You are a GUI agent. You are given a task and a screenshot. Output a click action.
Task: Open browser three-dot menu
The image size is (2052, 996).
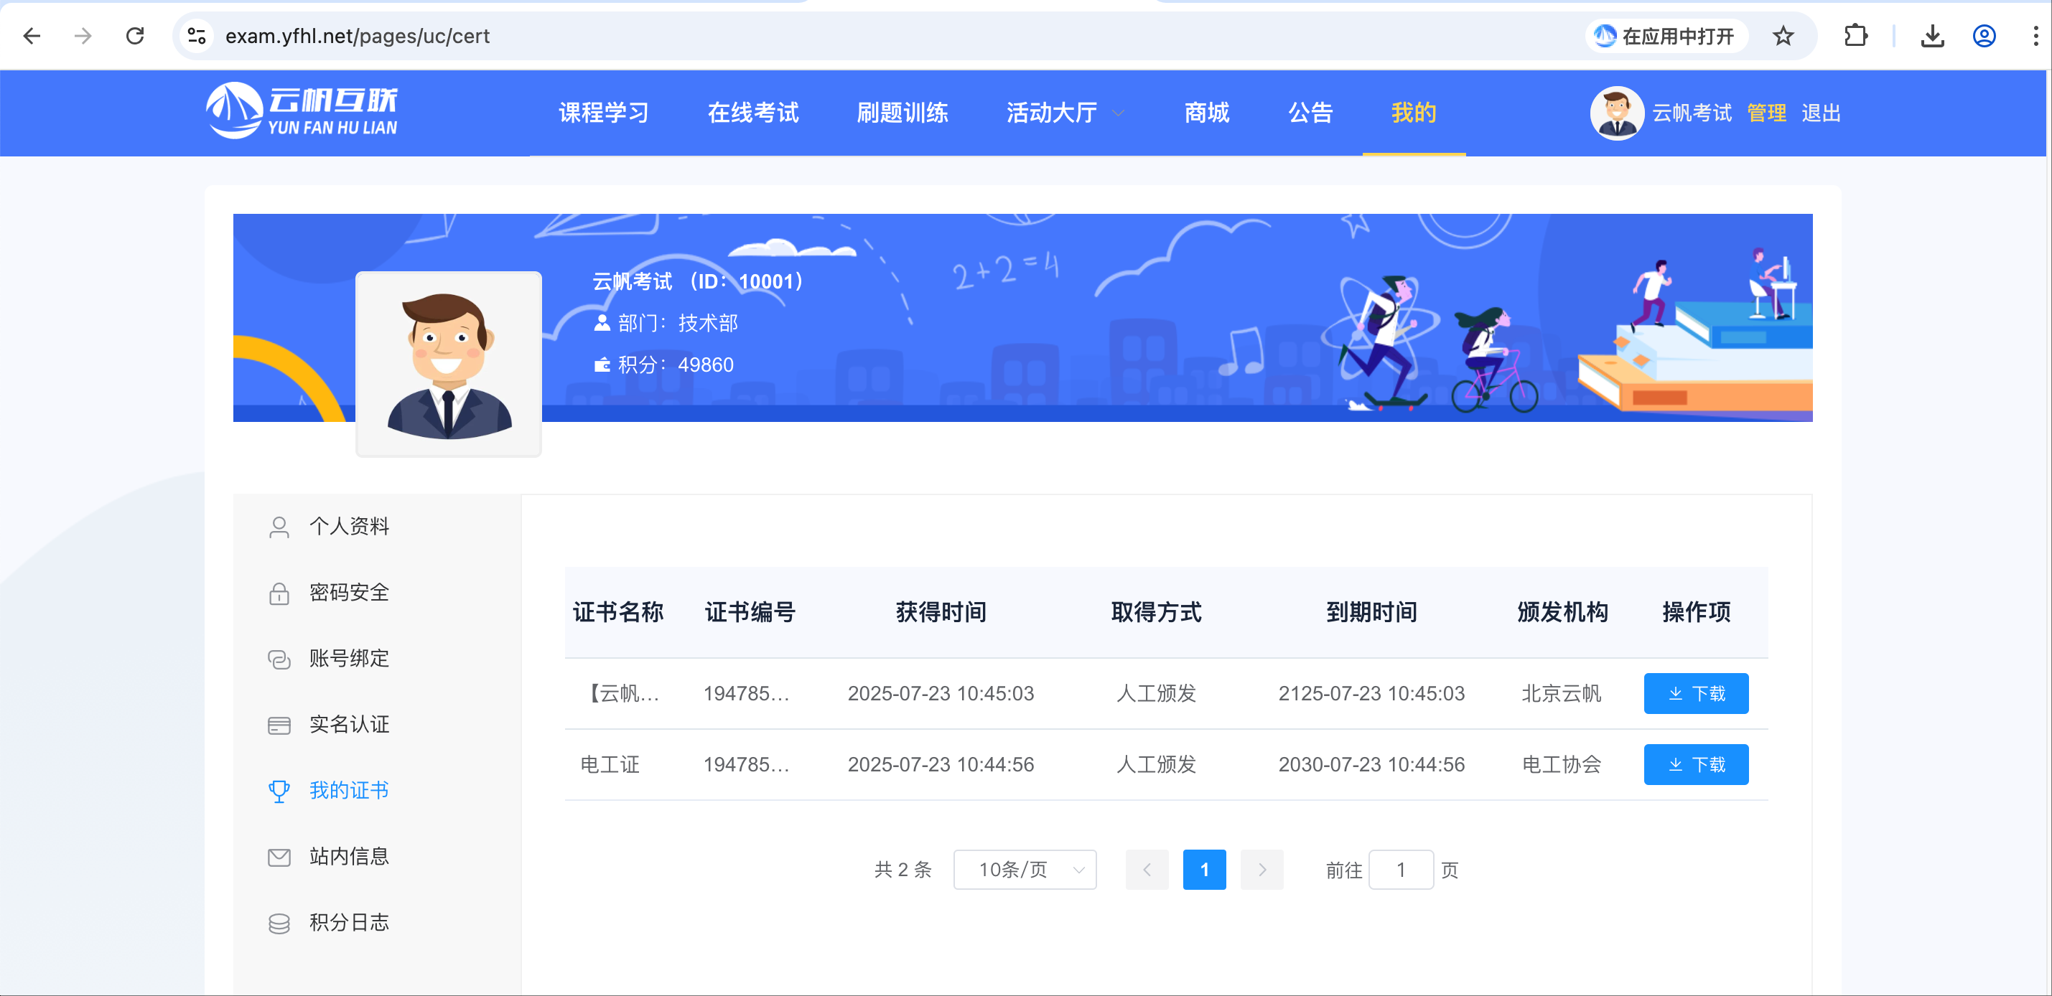2035,36
